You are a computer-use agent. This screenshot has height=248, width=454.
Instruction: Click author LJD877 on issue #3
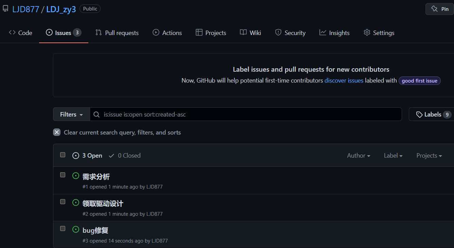point(160,241)
